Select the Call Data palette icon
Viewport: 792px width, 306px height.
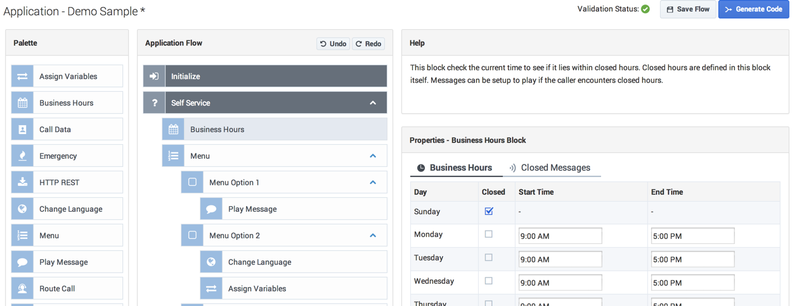(22, 130)
